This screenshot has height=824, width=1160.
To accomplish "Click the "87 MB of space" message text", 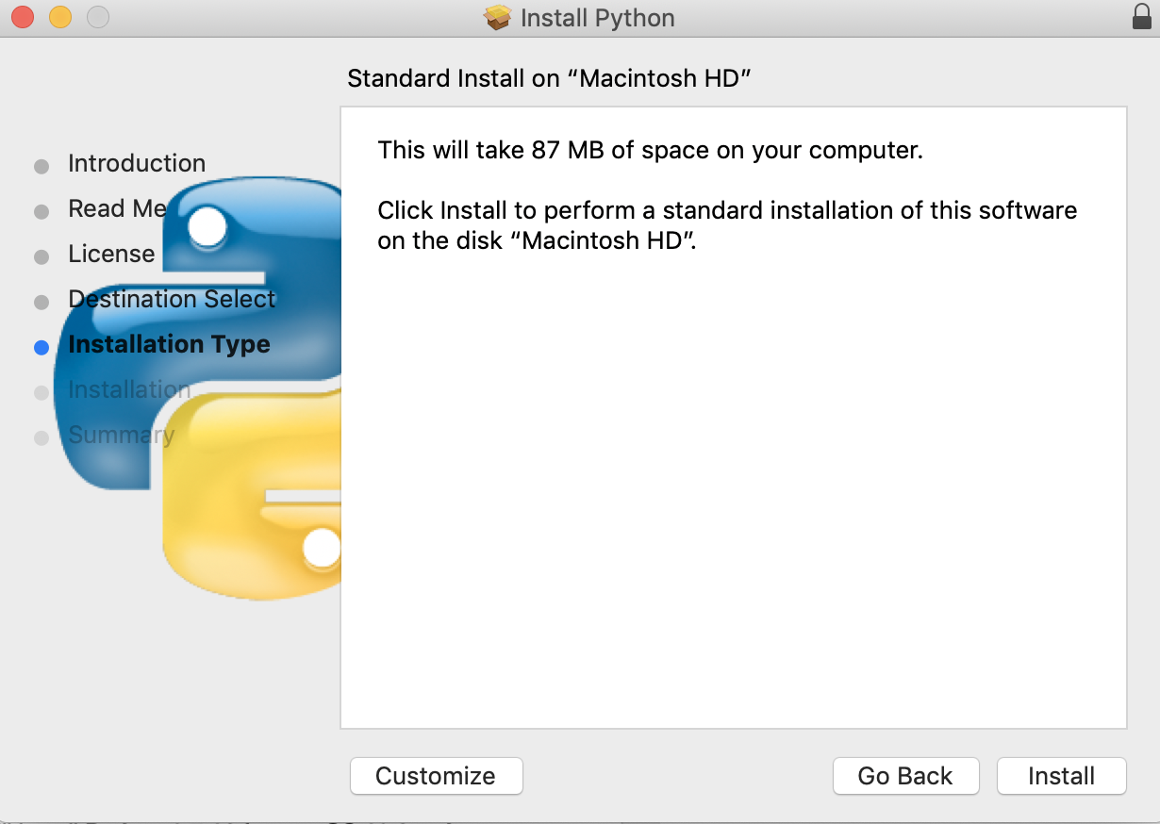I will (650, 150).
